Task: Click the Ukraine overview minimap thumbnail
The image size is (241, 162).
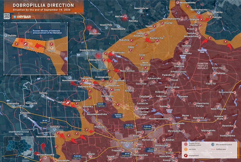Action: click(x=19, y=147)
